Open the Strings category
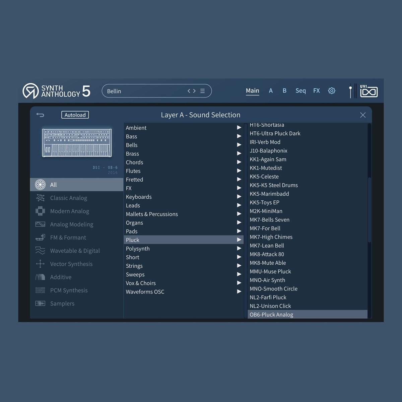This screenshot has height=402, width=402. pos(184,266)
